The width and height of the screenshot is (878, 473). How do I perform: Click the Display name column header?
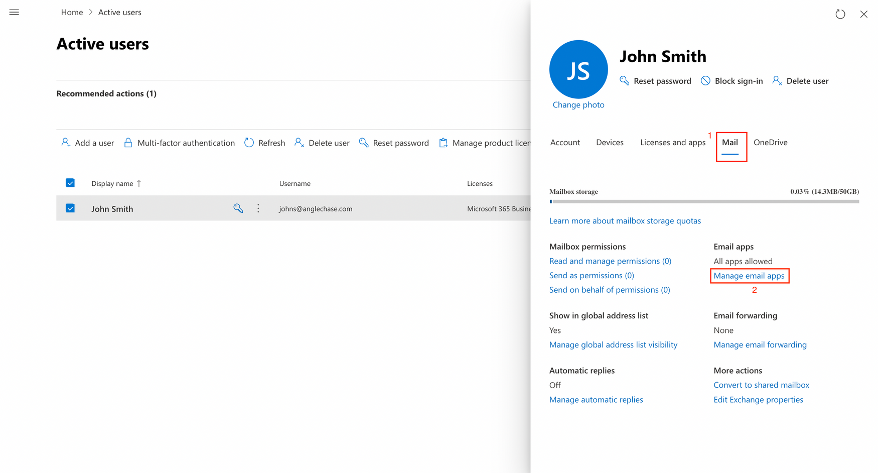[x=112, y=183]
